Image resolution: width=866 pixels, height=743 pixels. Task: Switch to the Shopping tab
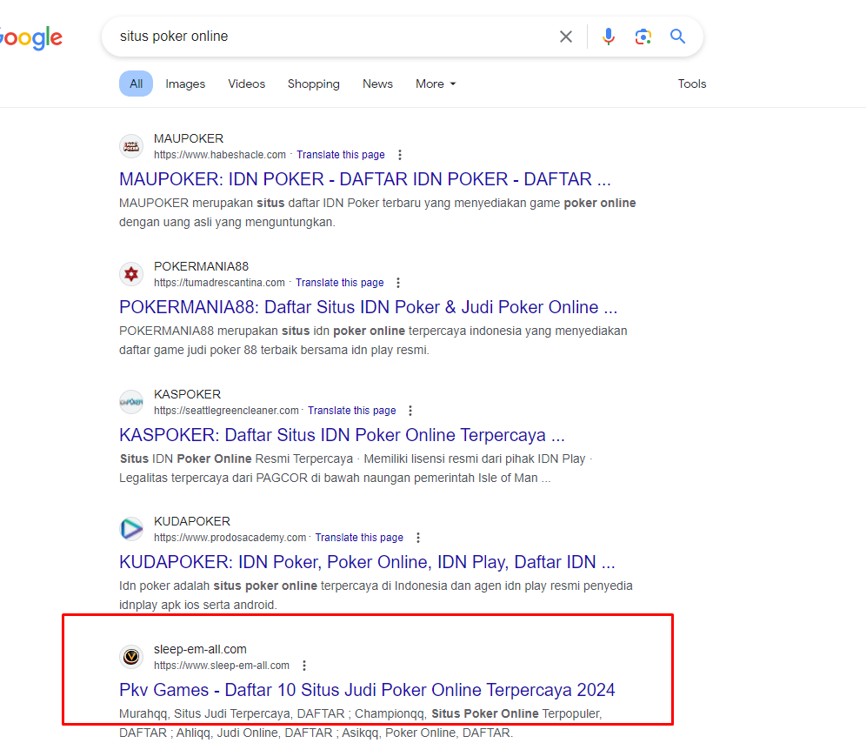coord(313,84)
